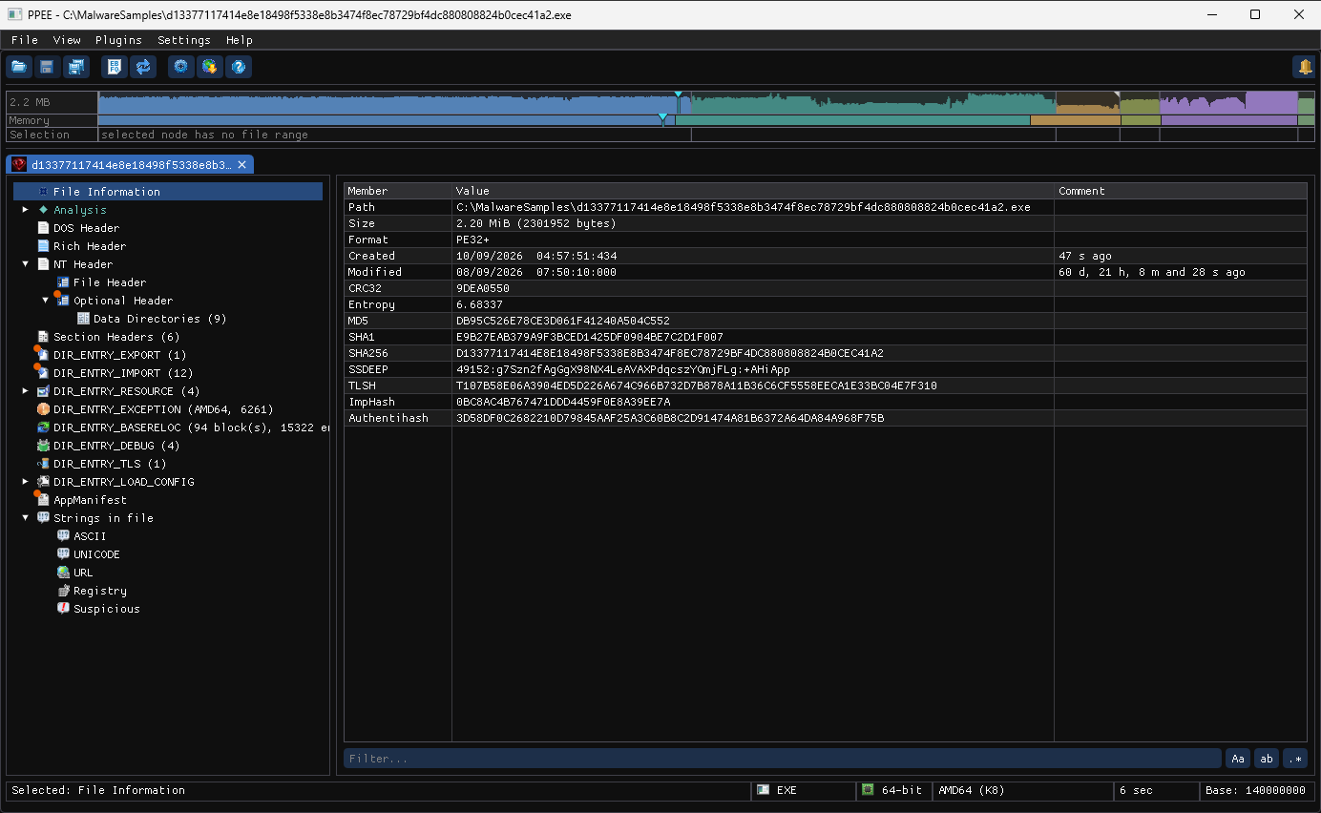Open the URL strings node

[83, 573]
